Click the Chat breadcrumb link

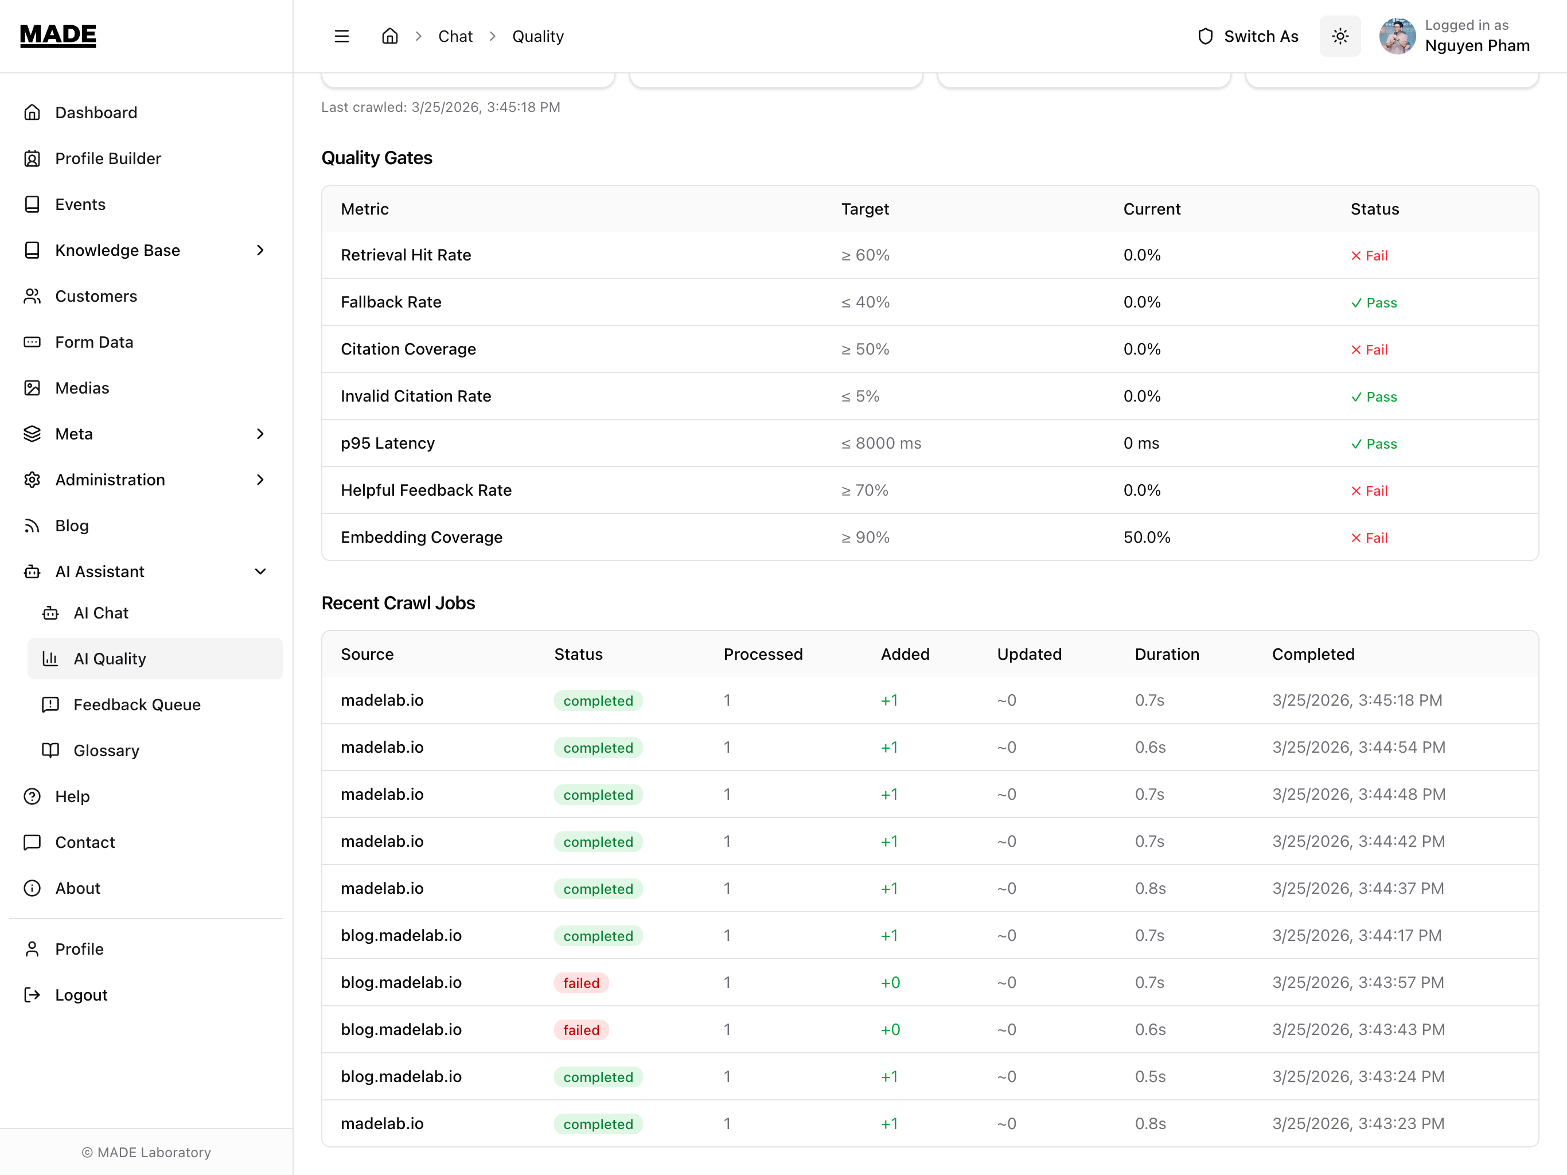click(x=455, y=36)
